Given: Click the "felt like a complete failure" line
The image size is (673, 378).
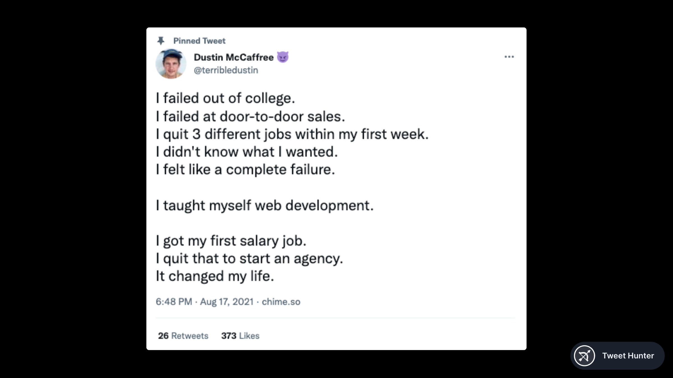Looking at the screenshot, I should tap(245, 170).
